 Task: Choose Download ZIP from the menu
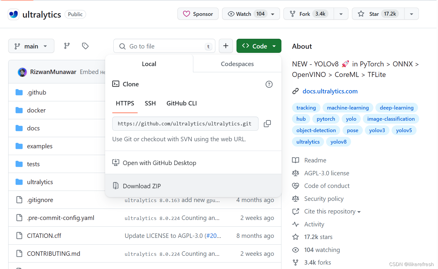[193, 186]
